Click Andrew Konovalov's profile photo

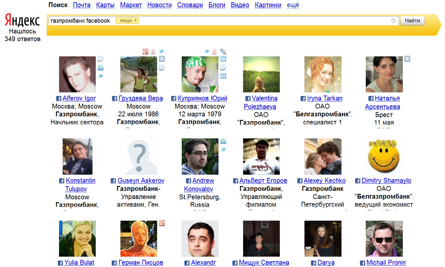coord(200,156)
